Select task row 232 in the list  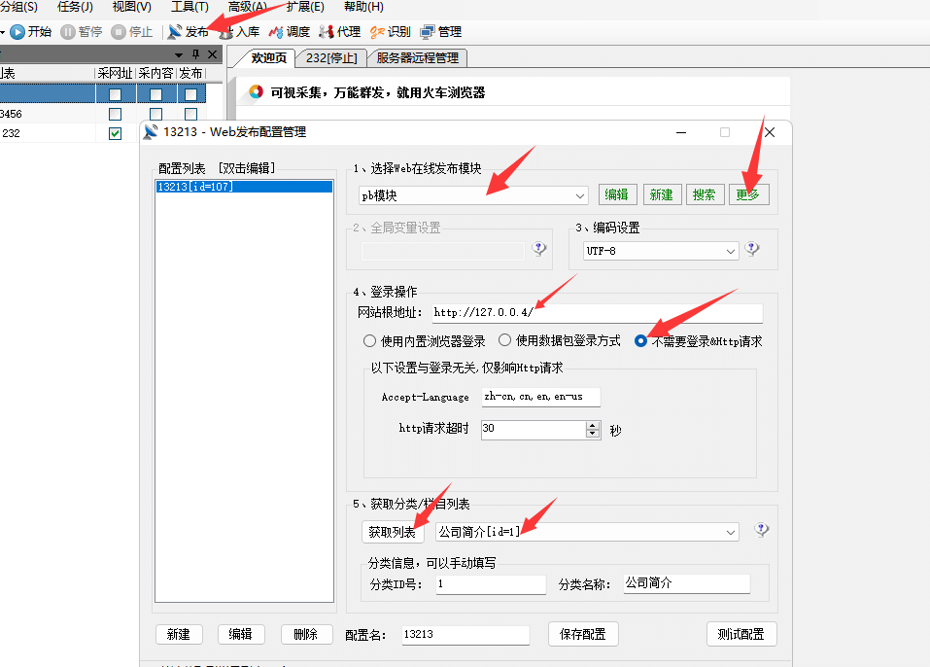(x=48, y=133)
